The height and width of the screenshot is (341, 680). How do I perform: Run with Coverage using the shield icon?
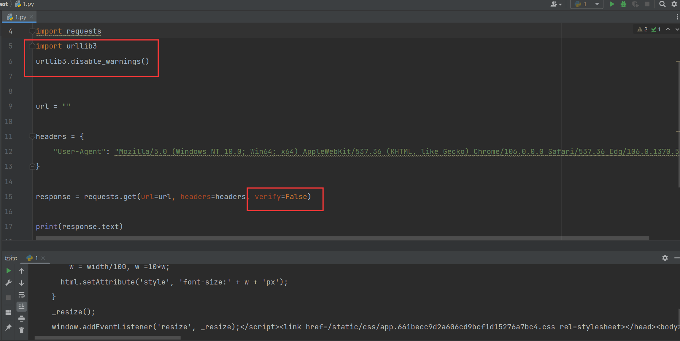tap(635, 4)
